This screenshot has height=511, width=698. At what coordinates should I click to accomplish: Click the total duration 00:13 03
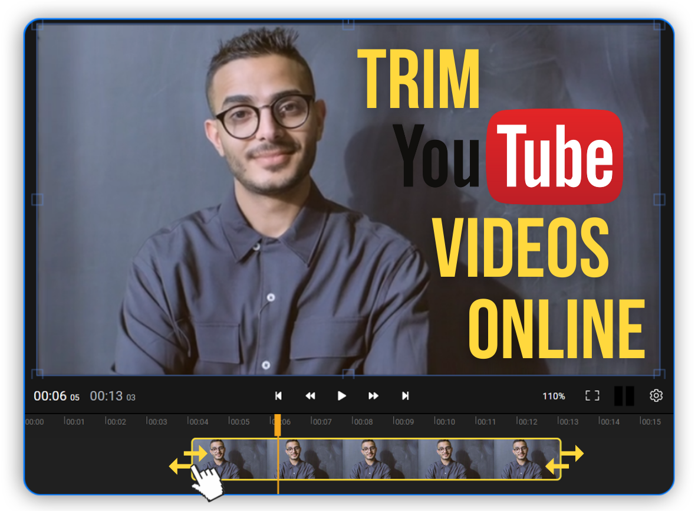click(x=113, y=396)
